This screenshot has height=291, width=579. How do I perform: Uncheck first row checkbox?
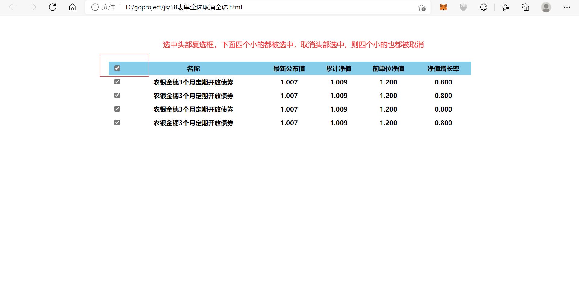(x=117, y=82)
